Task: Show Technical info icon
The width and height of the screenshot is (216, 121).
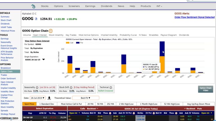Action: tap(111, 87)
